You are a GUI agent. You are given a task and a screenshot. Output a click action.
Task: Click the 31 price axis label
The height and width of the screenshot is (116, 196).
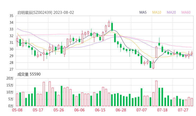coord(11,42)
